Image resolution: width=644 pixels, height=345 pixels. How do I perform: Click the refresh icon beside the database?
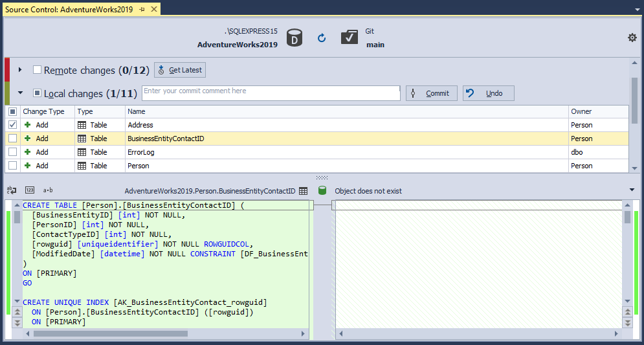pyautogui.click(x=322, y=38)
